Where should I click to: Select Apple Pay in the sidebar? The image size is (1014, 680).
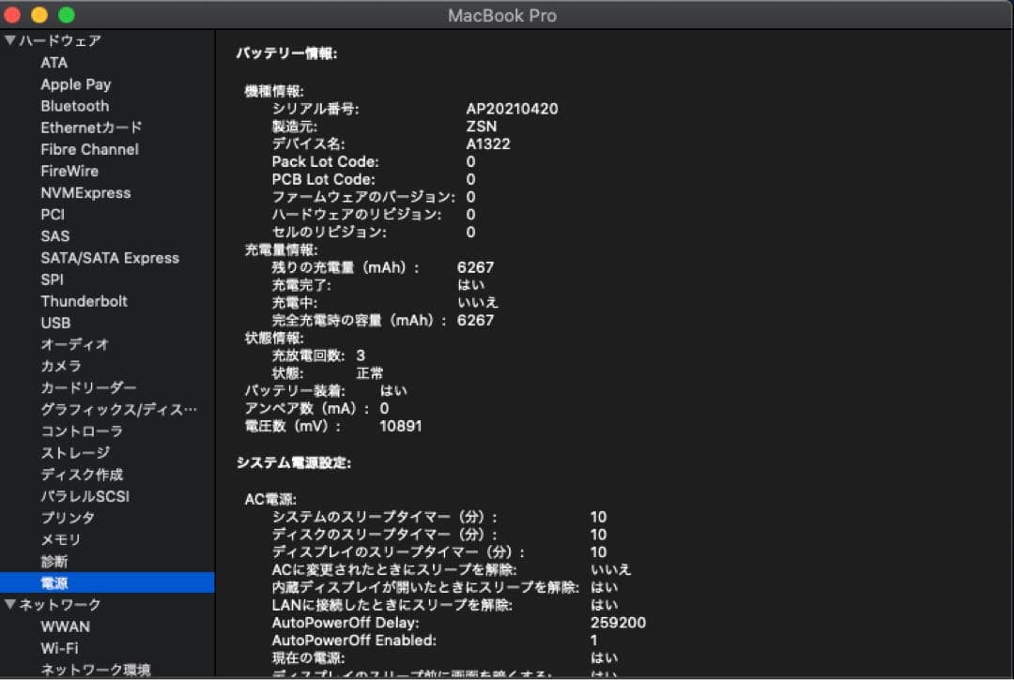(76, 84)
